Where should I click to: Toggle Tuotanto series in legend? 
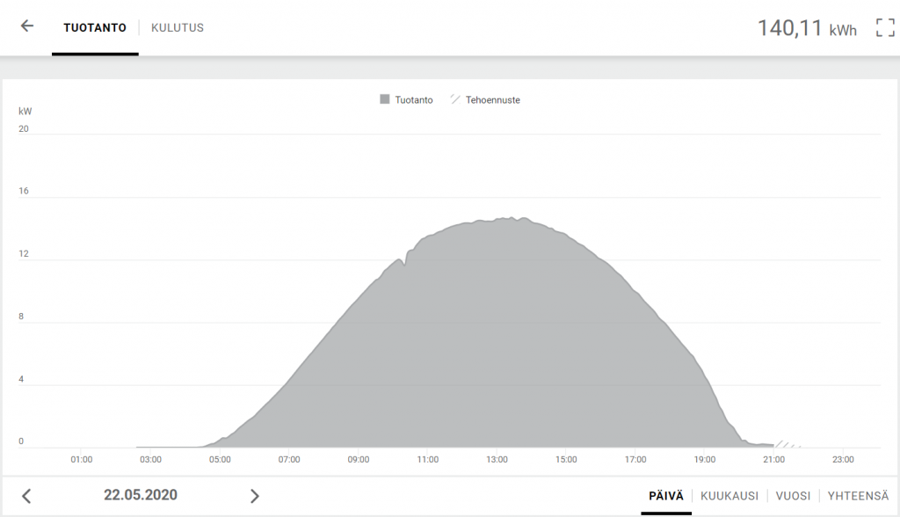pos(413,100)
